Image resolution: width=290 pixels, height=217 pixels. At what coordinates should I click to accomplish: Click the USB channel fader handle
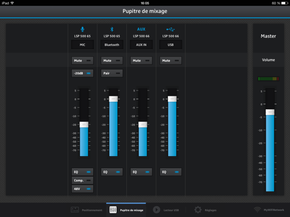(x=172, y=99)
